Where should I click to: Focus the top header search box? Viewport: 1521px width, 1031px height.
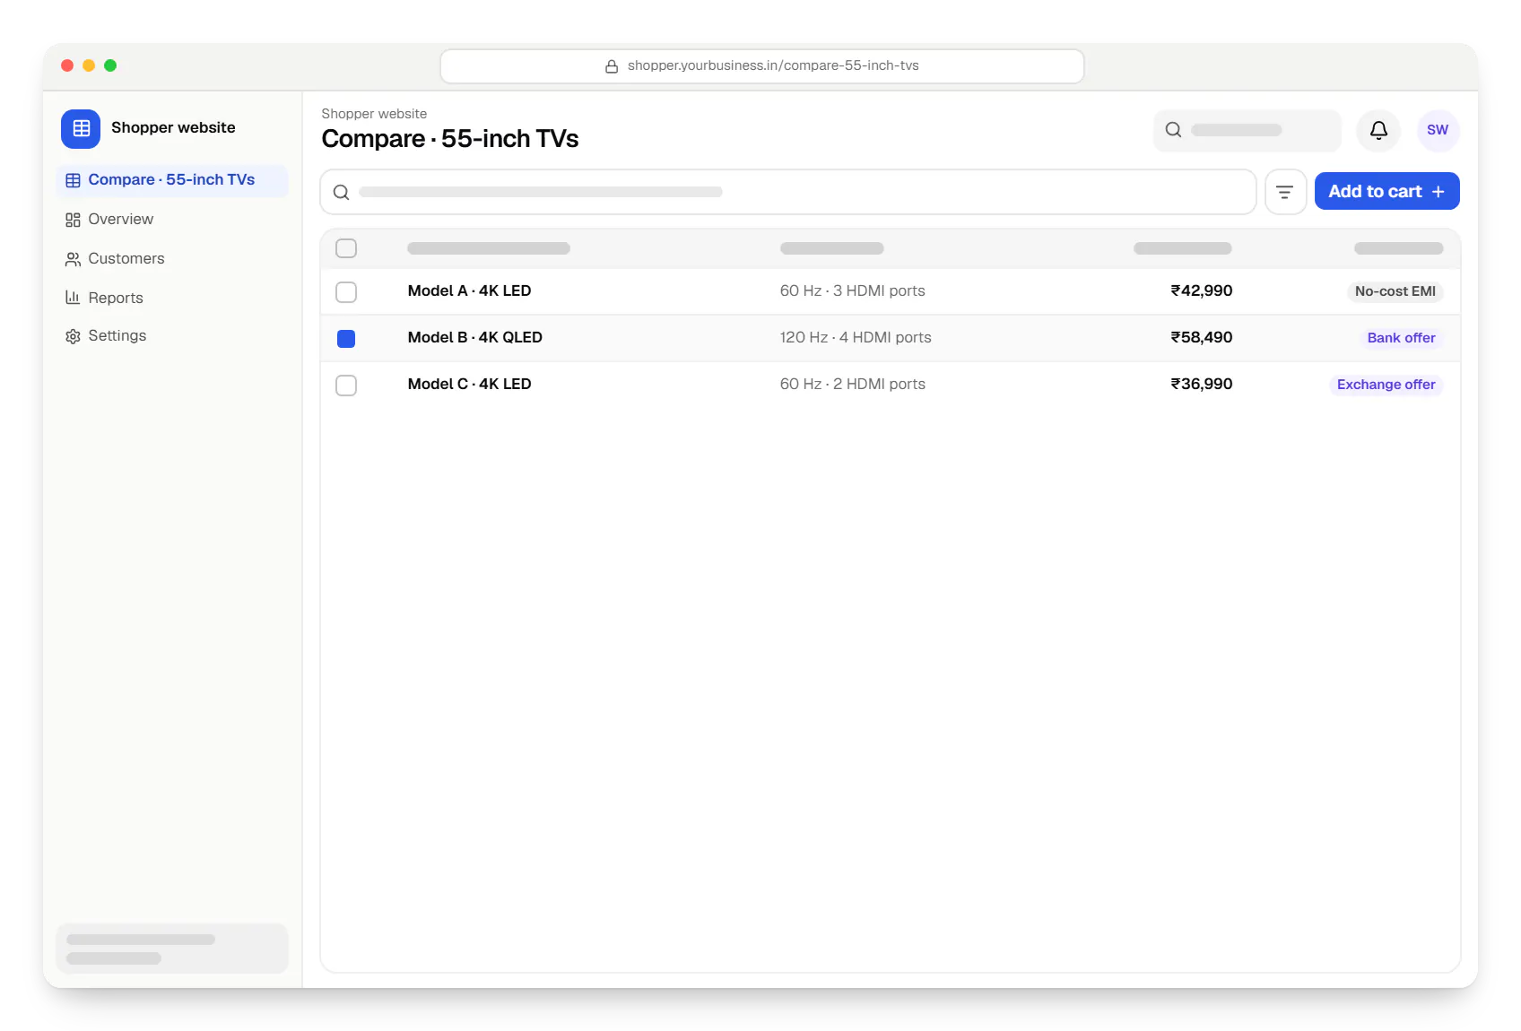(x=1247, y=131)
